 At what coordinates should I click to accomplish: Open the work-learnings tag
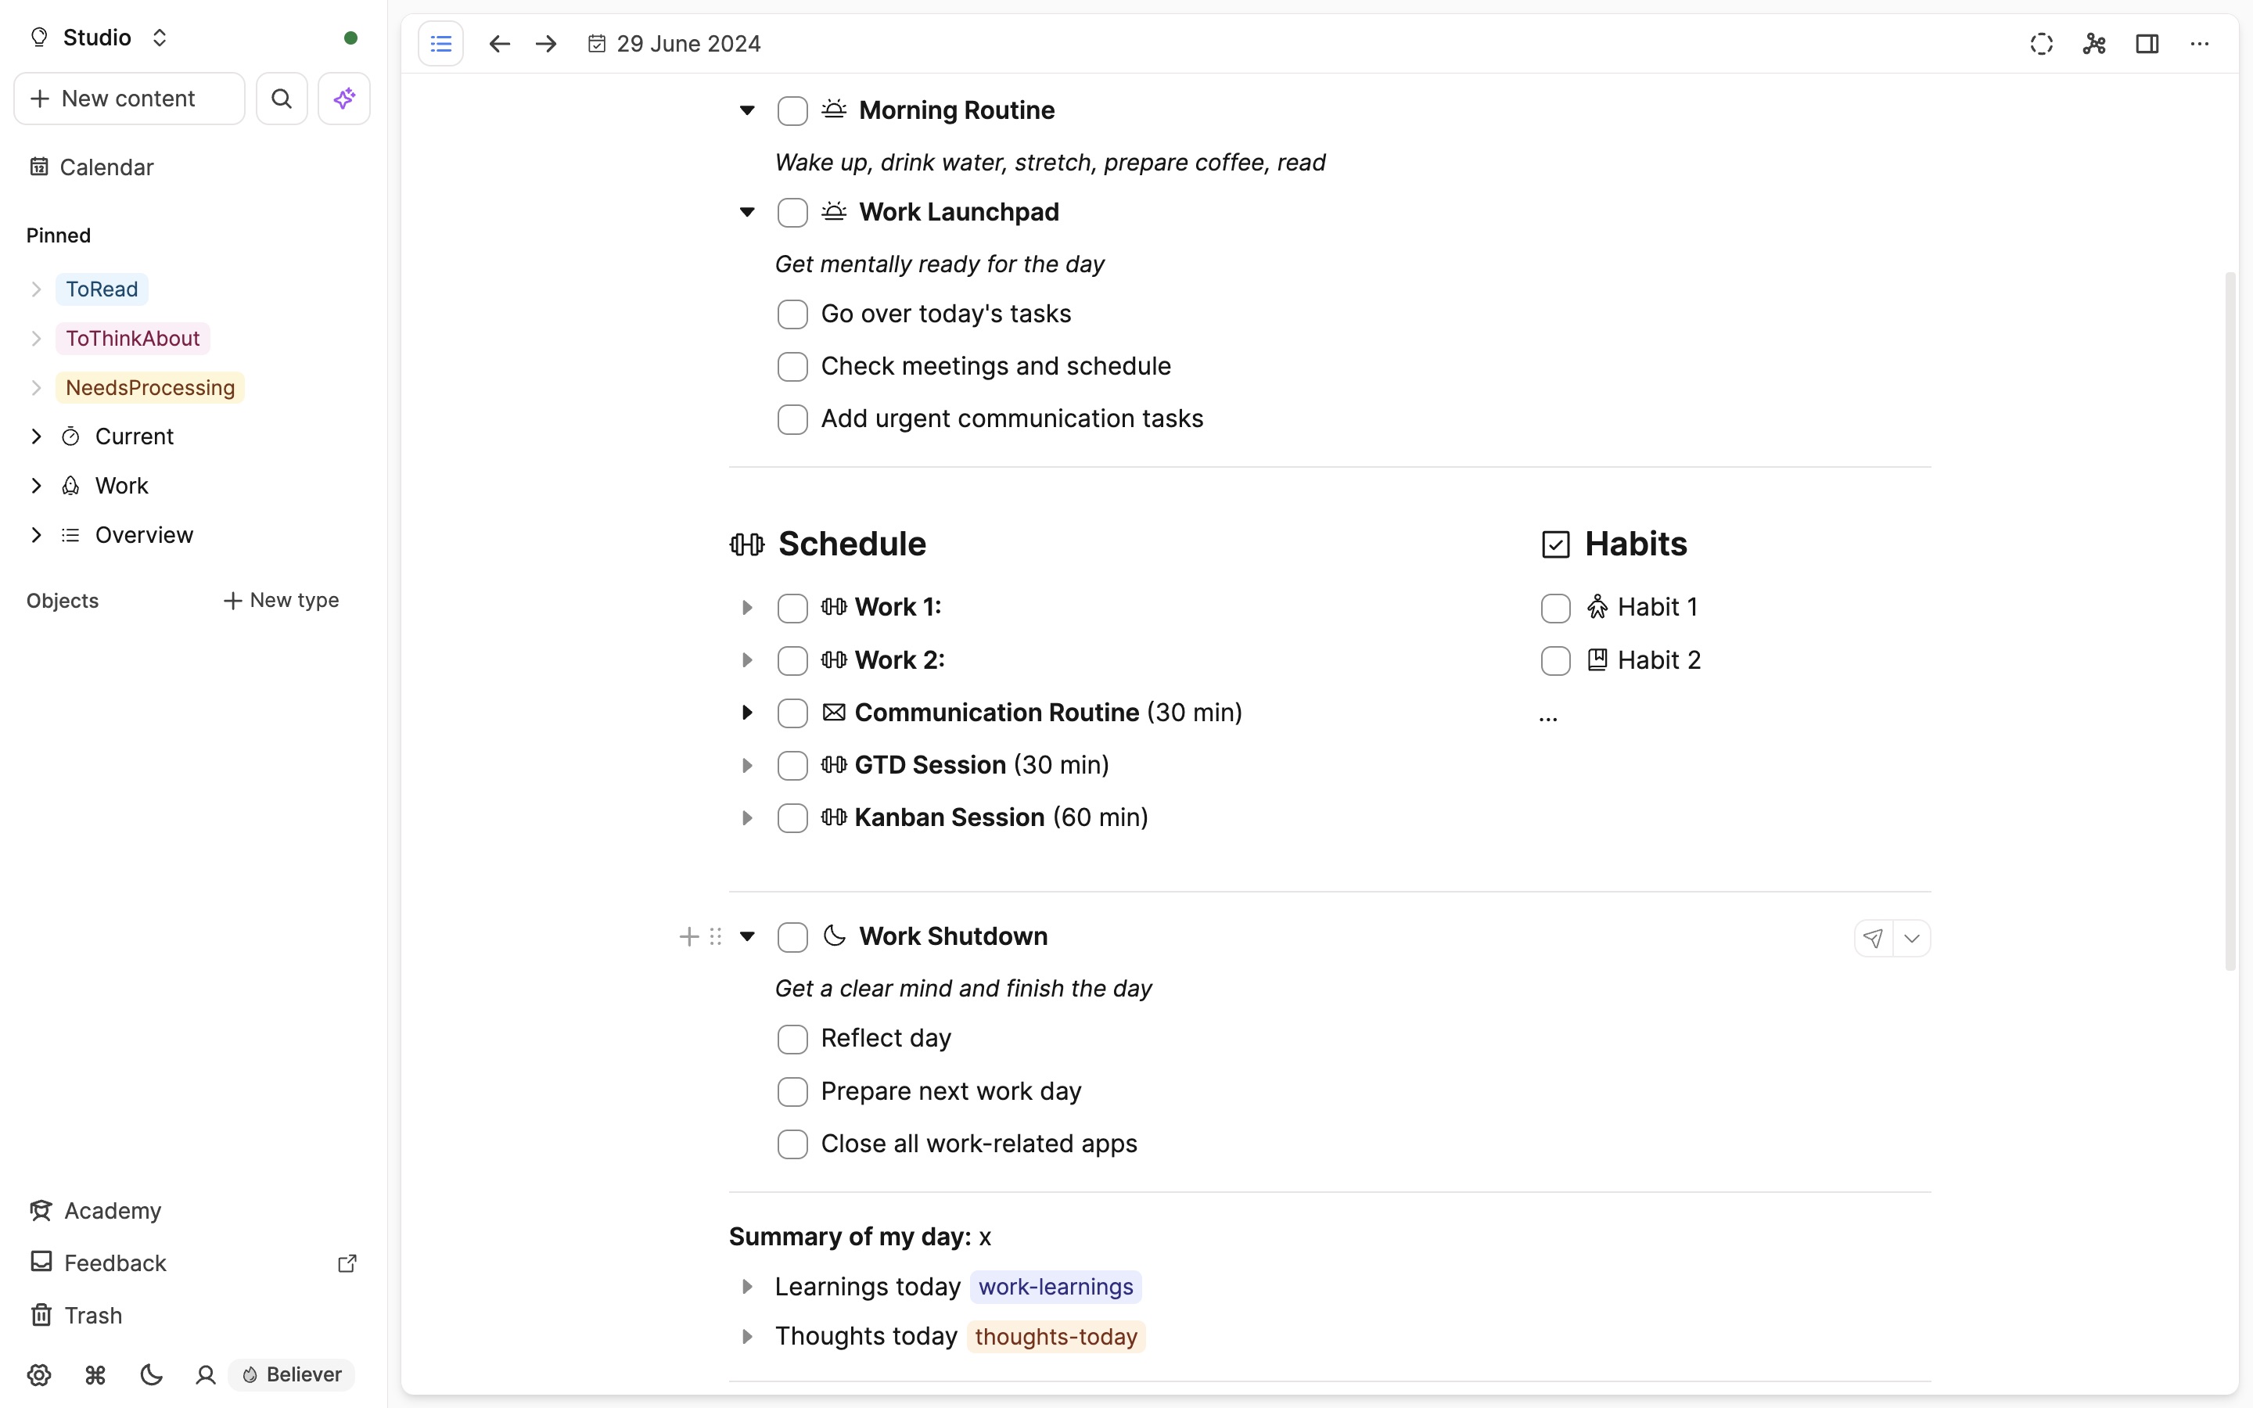click(1056, 1287)
